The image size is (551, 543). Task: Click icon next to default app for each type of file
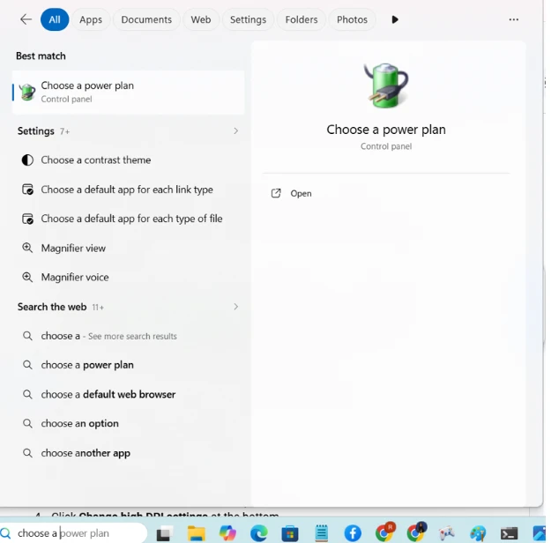pos(27,219)
